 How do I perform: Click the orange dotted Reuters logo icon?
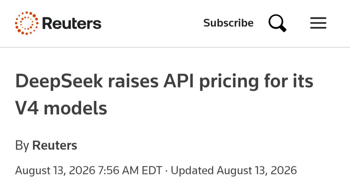tap(27, 23)
